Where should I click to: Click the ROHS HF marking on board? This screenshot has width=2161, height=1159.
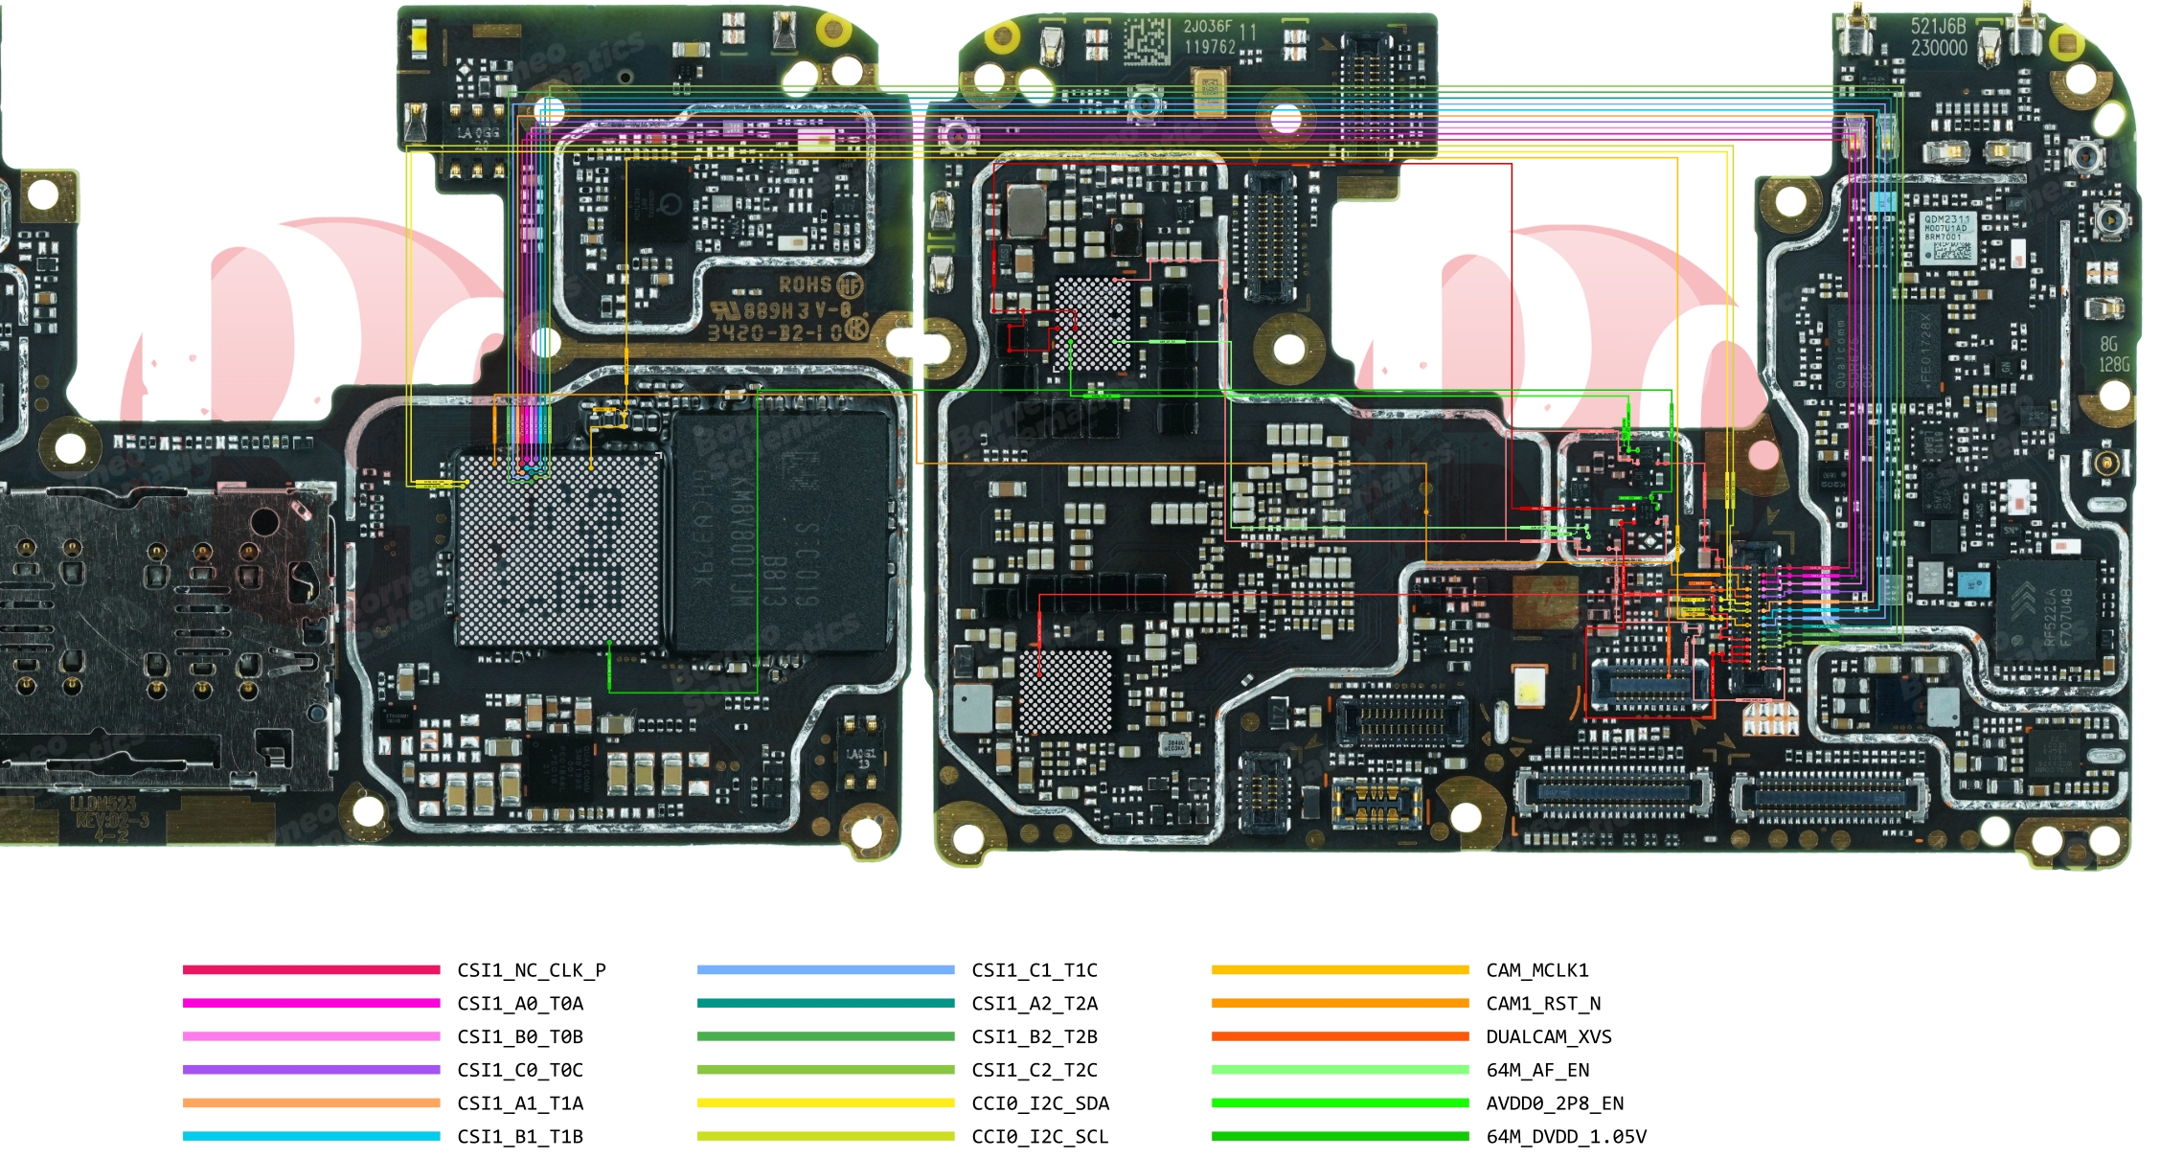[x=821, y=284]
